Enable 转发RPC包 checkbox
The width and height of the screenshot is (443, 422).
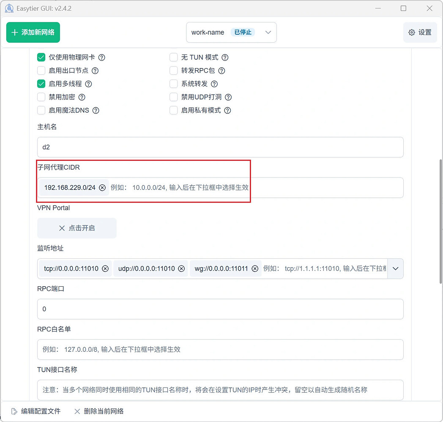pyautogui.click(x=173, y=71)
